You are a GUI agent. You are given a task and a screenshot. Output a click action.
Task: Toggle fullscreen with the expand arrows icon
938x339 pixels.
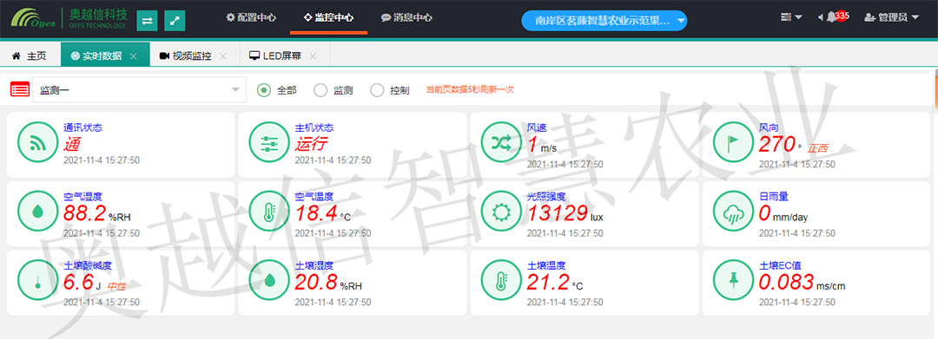(x=175, y=20)
